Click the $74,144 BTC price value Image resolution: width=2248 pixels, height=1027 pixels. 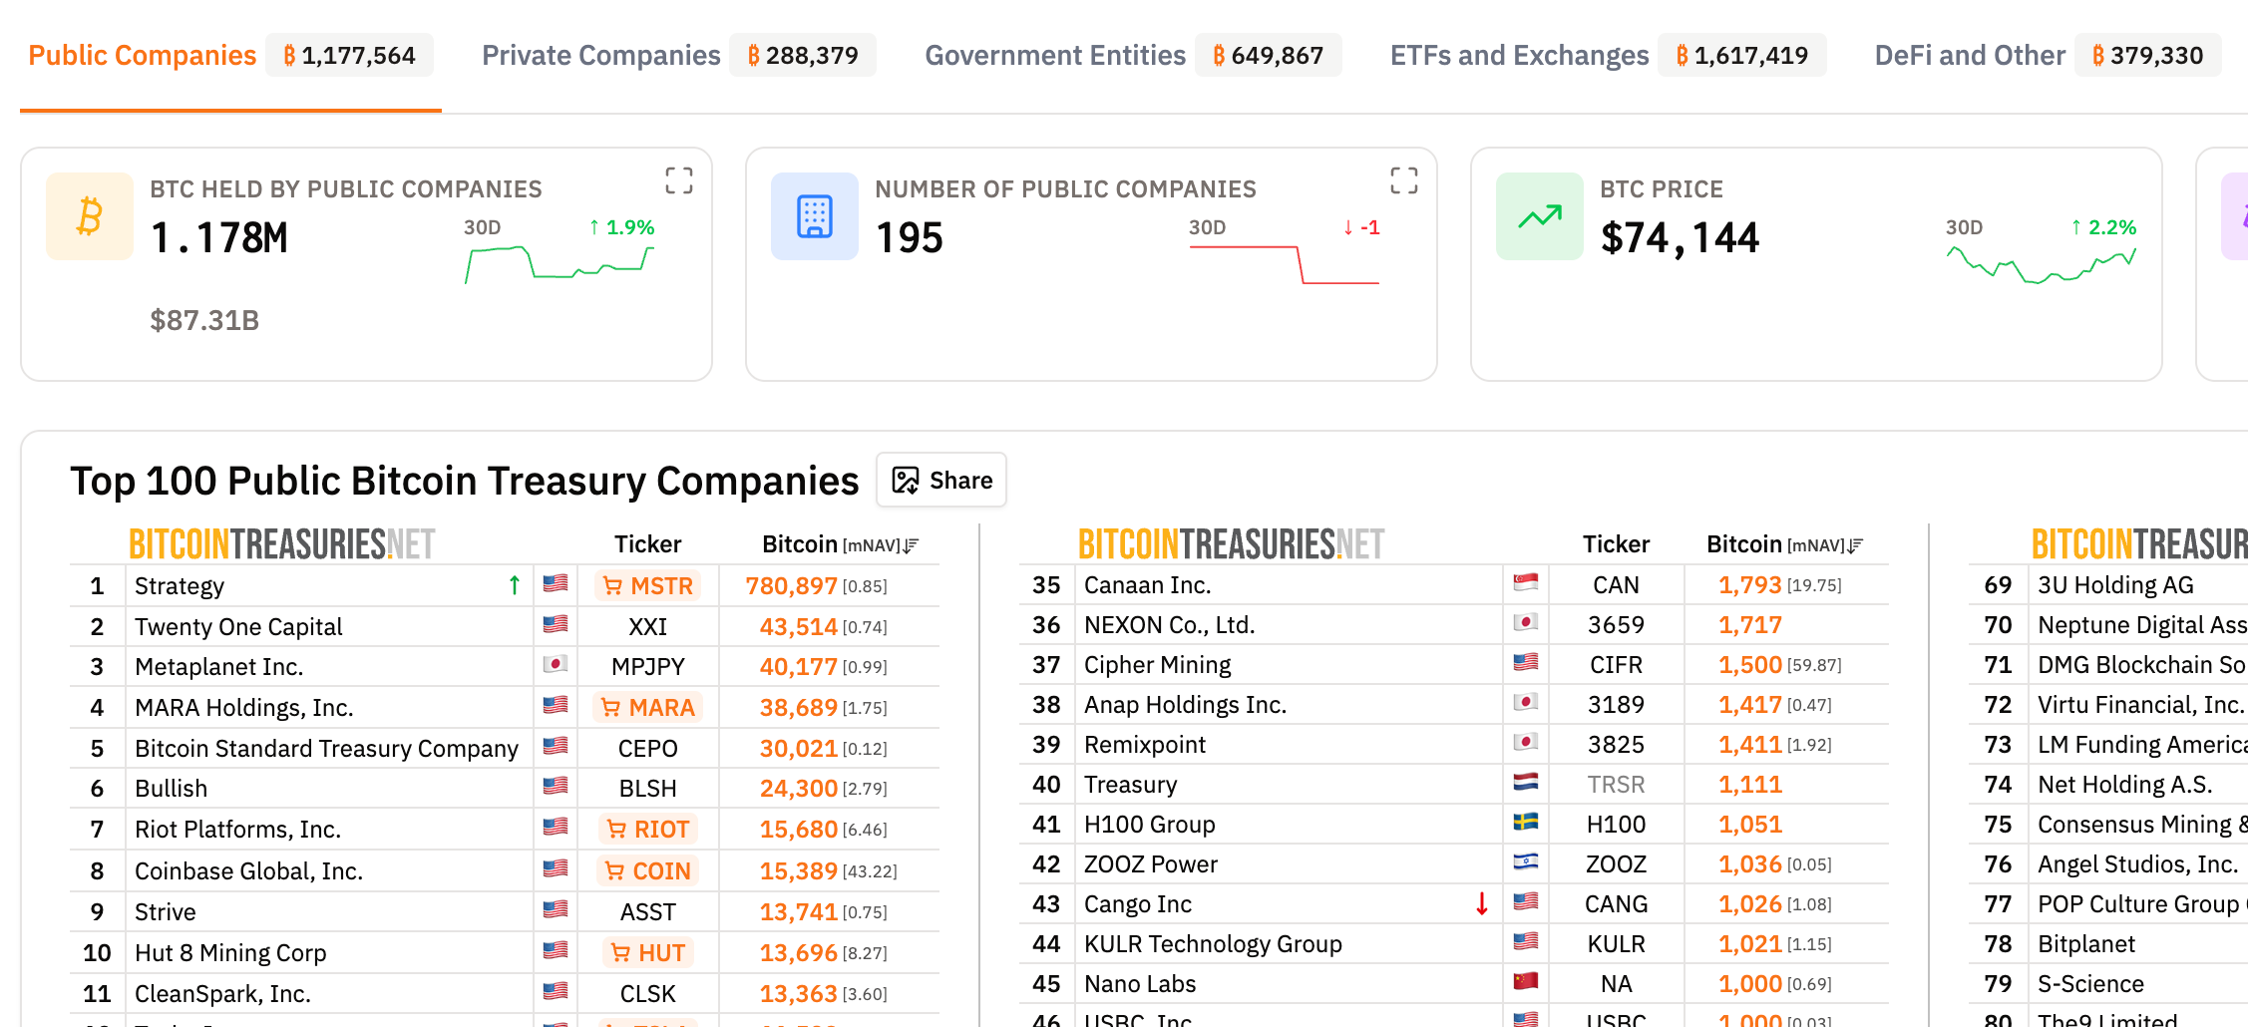1681,238
